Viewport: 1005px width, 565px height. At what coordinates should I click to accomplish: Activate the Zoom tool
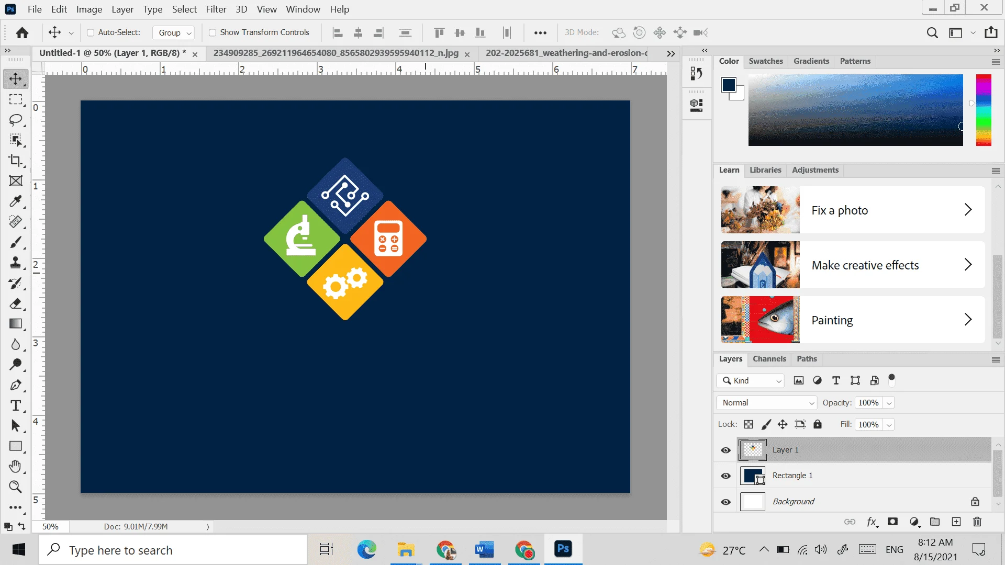pos(16,487)
